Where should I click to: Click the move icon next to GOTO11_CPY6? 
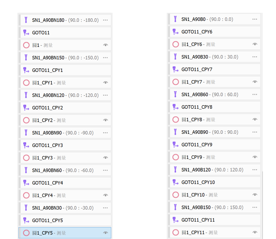click(x=175, y=32)
